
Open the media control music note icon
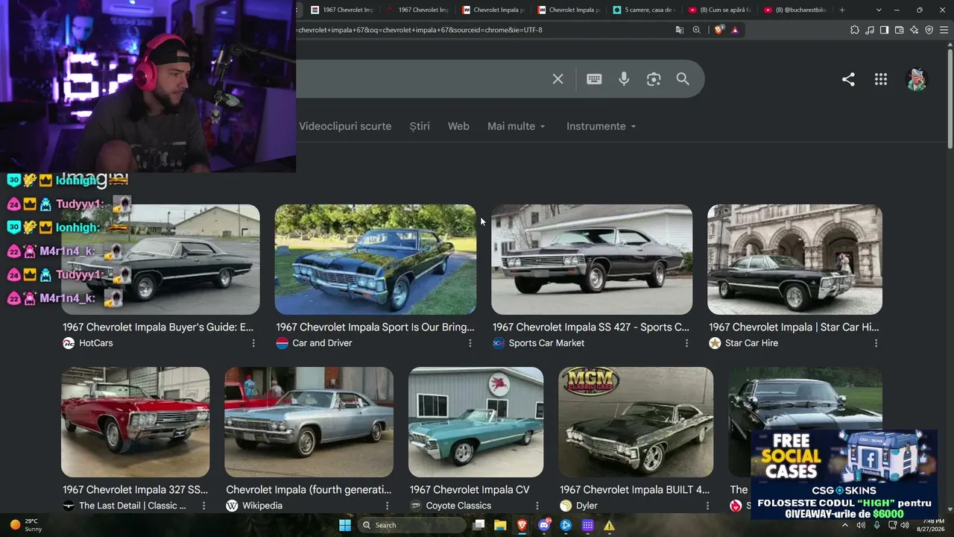870,30
